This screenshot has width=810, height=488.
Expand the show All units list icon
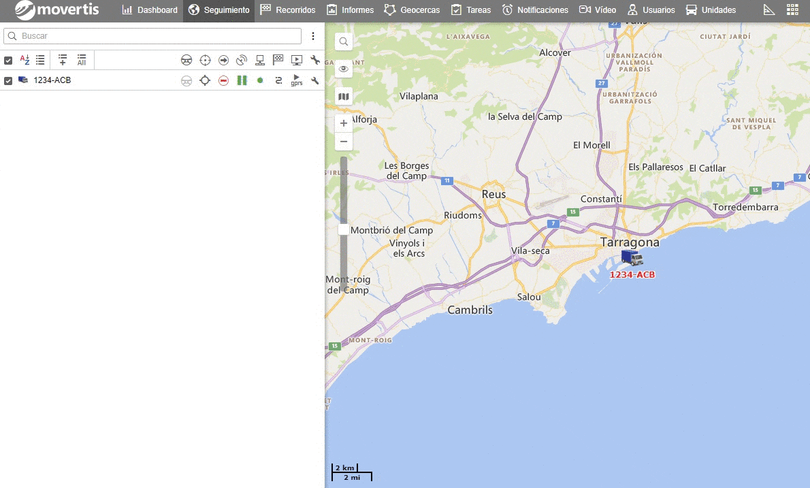pyautogui.click(x=82, y=60)
